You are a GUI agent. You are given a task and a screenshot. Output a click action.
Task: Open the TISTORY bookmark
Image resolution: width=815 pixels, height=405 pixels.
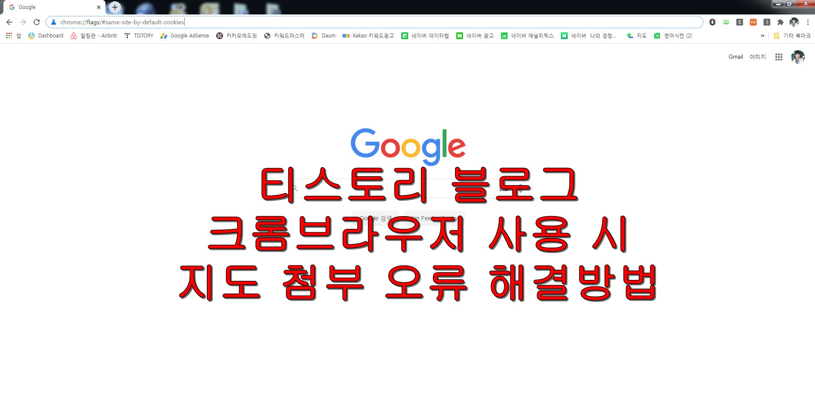(139, 36)
